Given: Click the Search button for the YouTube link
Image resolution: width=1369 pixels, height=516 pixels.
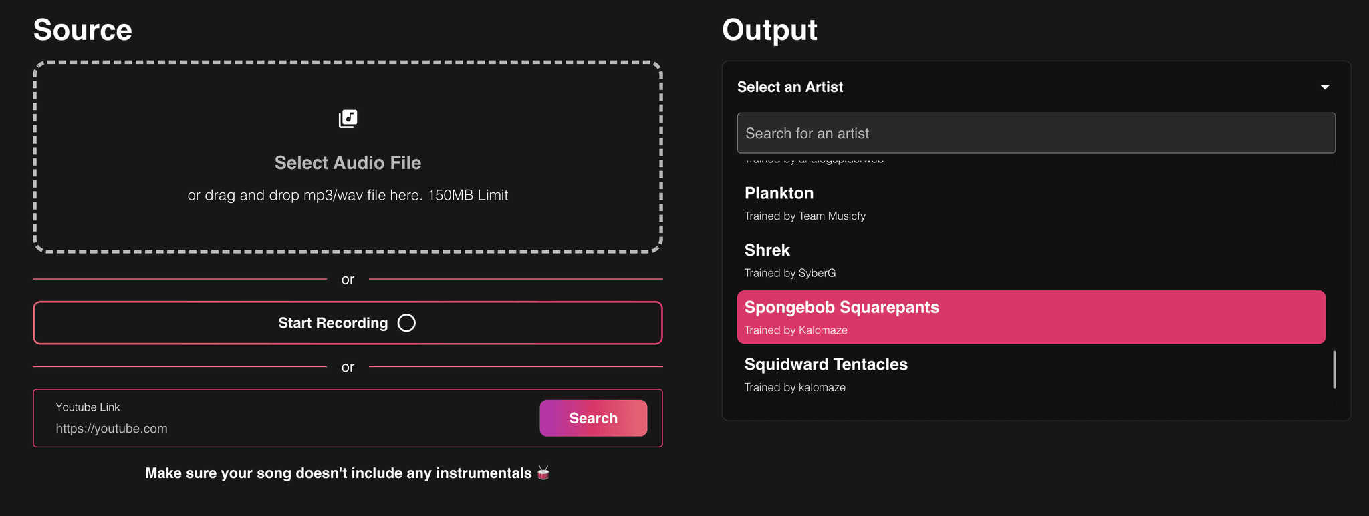Looking at the screenshot, I should point(593,418).
